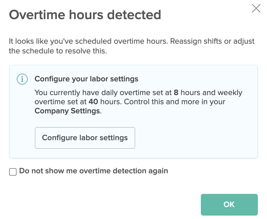Viewport: 267px width, 219px height.
Task: Click the 'Reassign shifts or adjust' sentence
Action: 212,41
